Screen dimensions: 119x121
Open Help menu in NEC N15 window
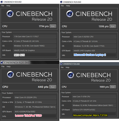coord(8,6)
